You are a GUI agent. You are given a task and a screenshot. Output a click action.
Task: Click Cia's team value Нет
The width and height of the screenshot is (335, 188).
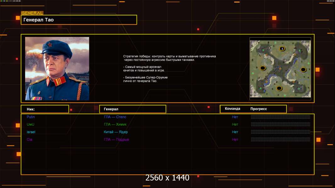(x=235, y=139)
